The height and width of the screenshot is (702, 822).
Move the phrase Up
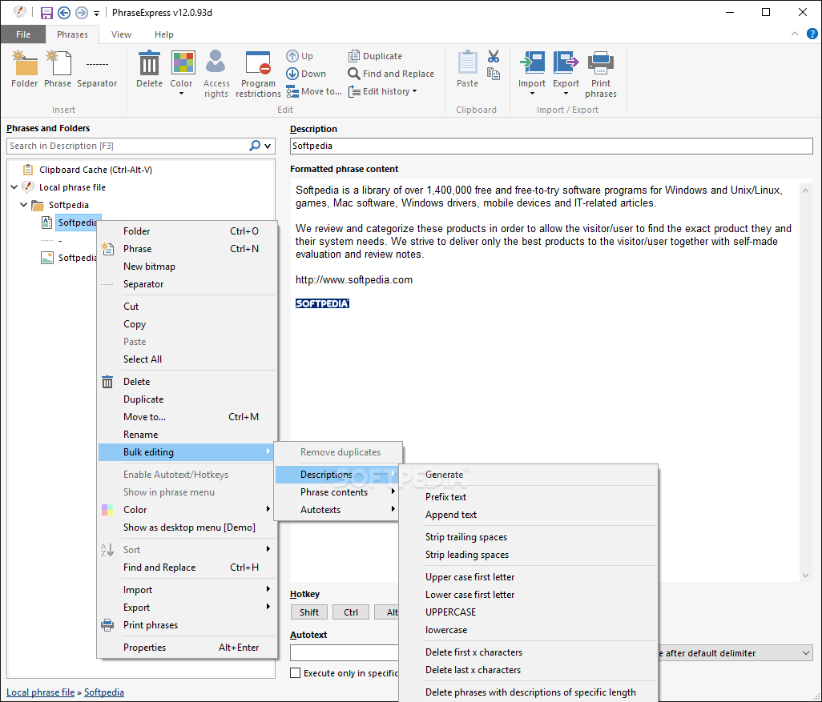pyautogui.click(x=300, y=56)
